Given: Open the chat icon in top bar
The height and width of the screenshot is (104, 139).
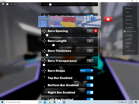Looking at the screenshot, I should 7,4.
